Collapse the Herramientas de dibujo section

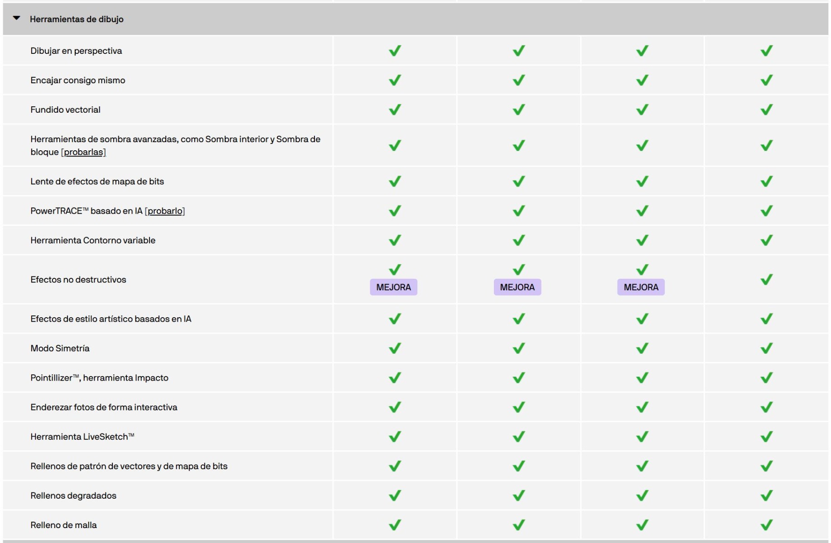17,19
